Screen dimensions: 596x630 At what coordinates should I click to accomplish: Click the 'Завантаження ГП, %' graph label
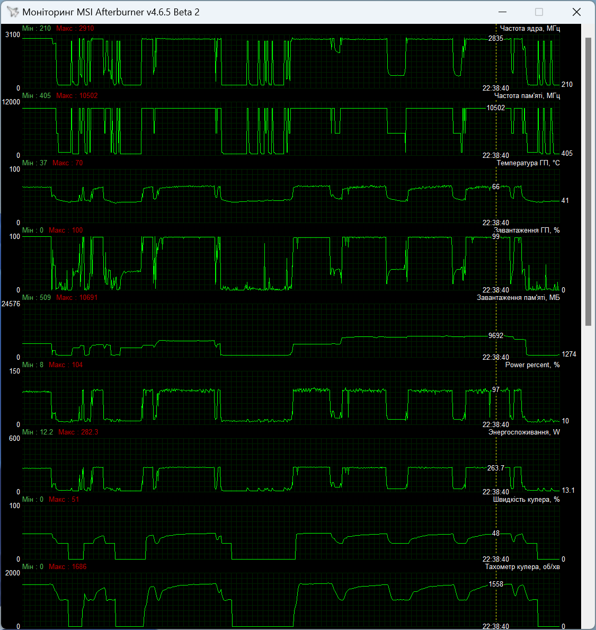(x=527, y=230)
